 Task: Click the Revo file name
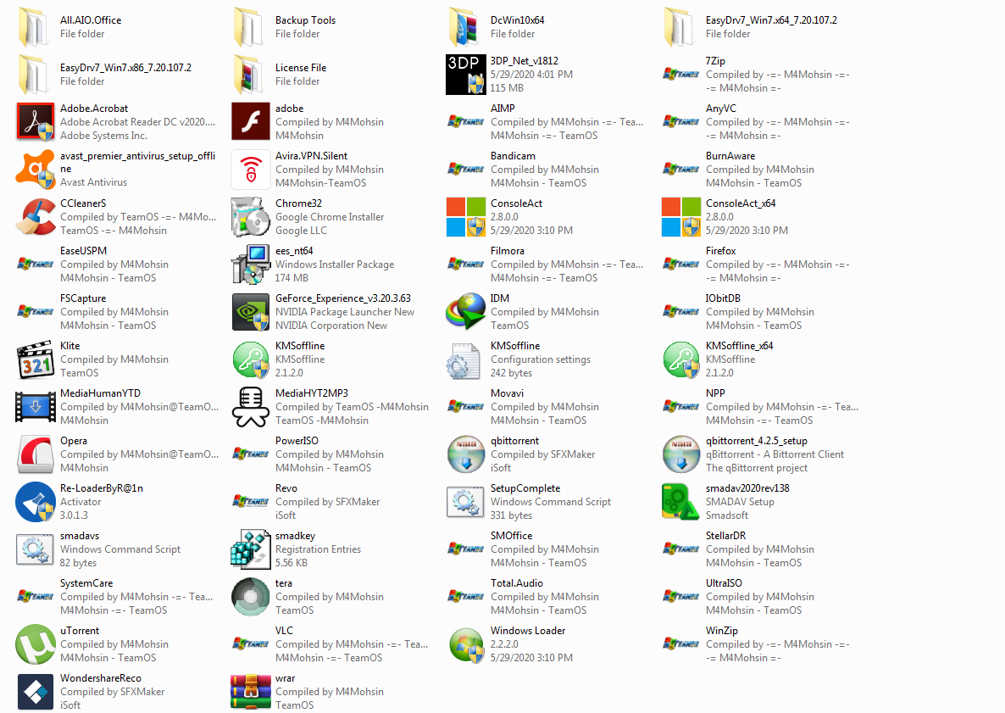coord(286,488)
